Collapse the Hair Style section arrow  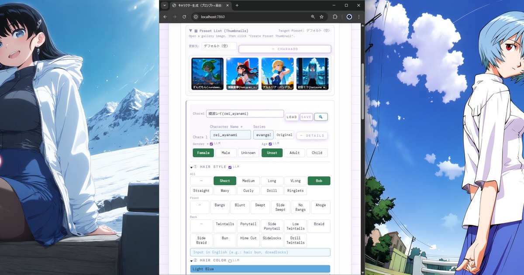(x=191, y=167)
